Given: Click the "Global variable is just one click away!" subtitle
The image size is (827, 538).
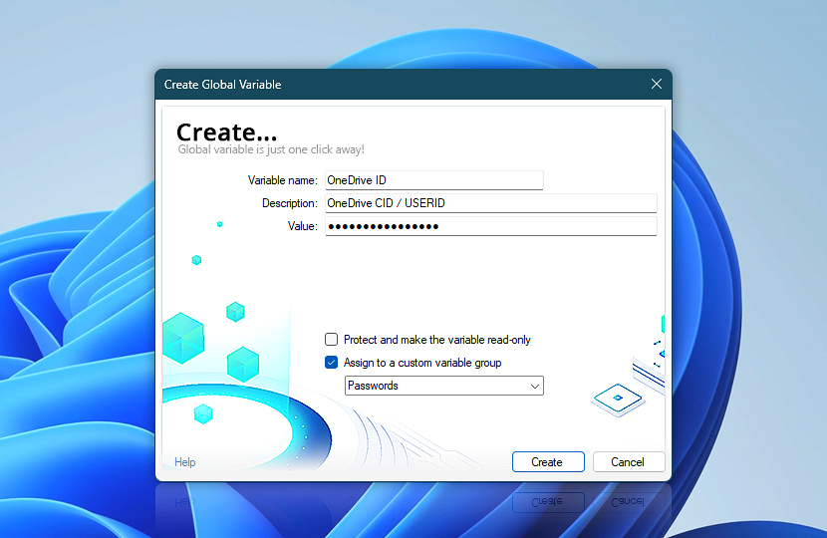Looking at the screenshot, I should click(271, 149).
